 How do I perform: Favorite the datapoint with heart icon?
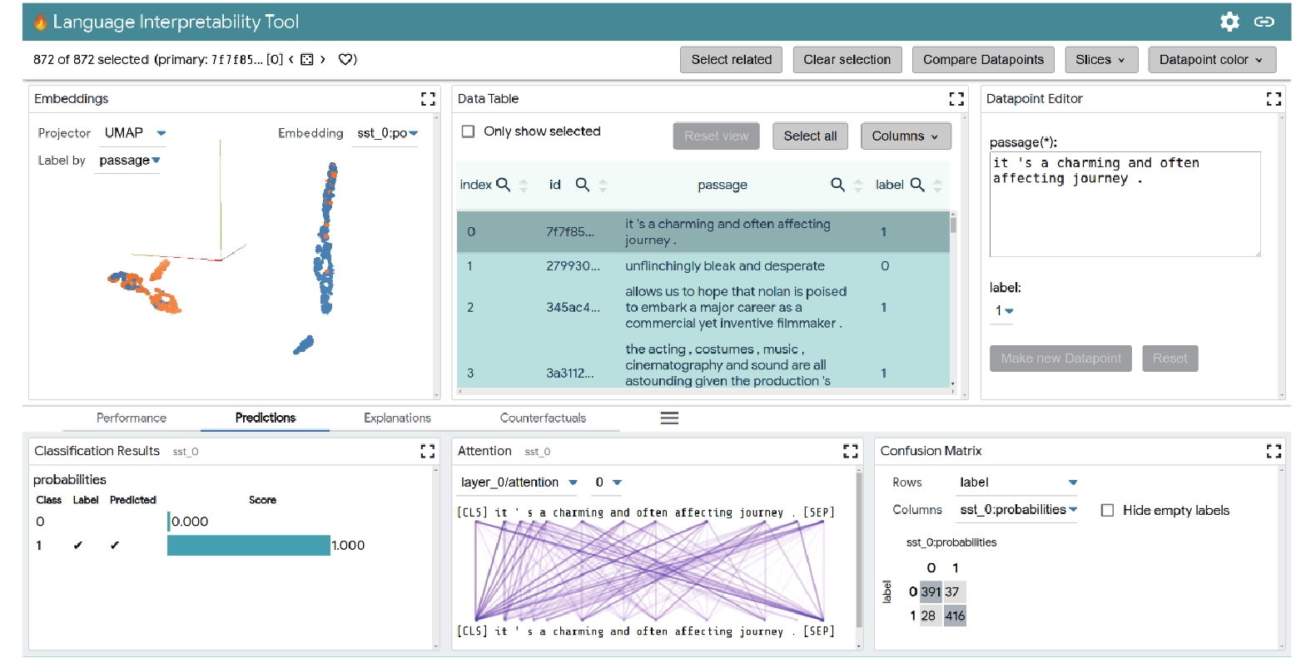click(x=347, y=59)
